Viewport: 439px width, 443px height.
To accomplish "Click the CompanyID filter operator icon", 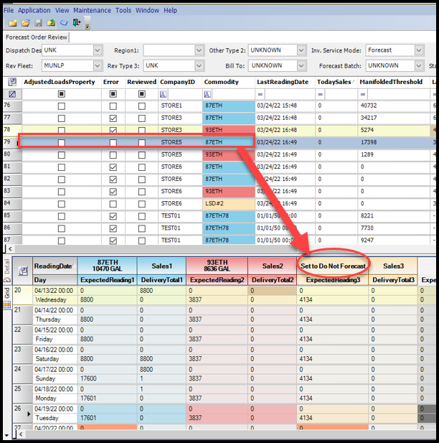I will [164, 94].
